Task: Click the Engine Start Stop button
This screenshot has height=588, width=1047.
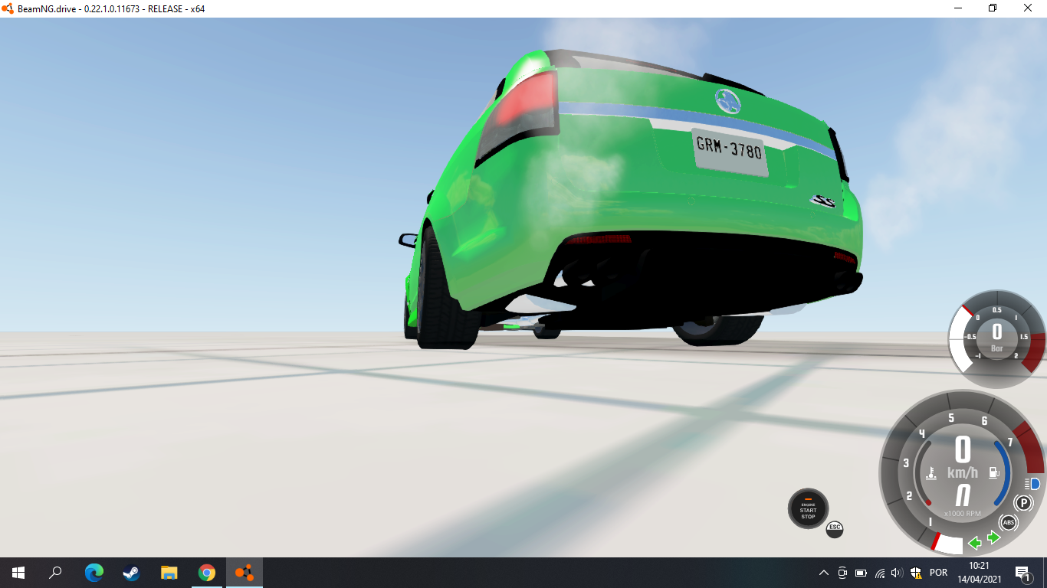Action: pos(808,508)
